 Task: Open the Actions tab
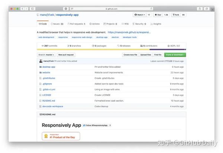94,24
